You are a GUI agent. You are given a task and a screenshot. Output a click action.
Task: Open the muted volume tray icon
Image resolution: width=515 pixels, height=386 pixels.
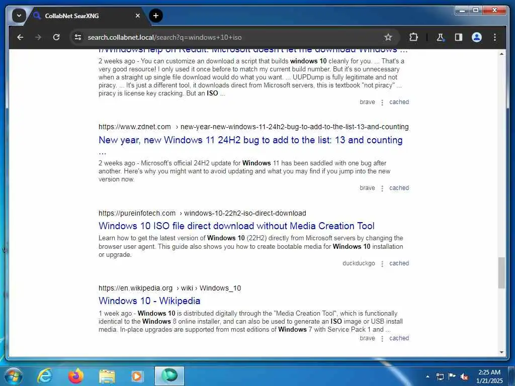tap(464, 376)
